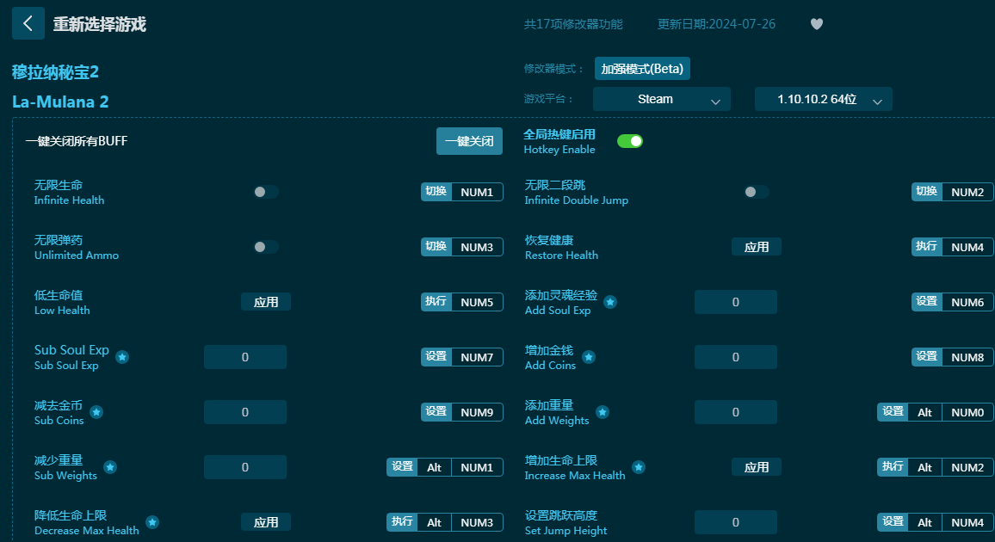This screenshot has height=542, width=995.
Task: Click 穆拉纳秘宝2 Chinese game title
Action: pos(55,72)
